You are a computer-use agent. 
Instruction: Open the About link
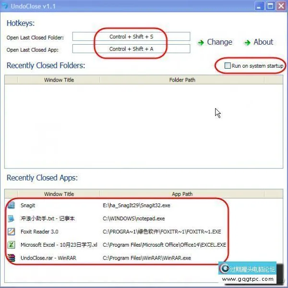263,42
